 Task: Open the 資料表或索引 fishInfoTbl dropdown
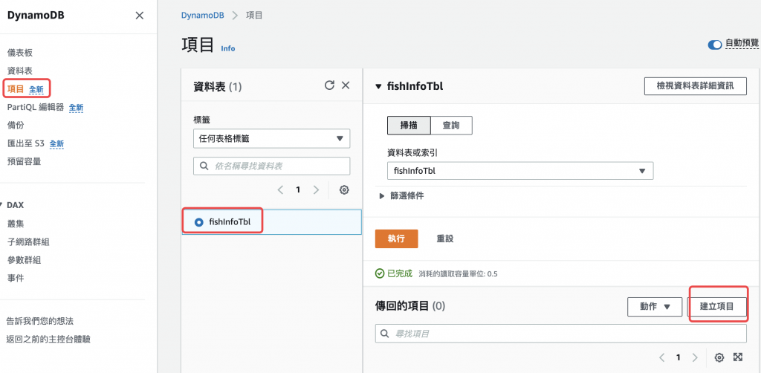520,171
